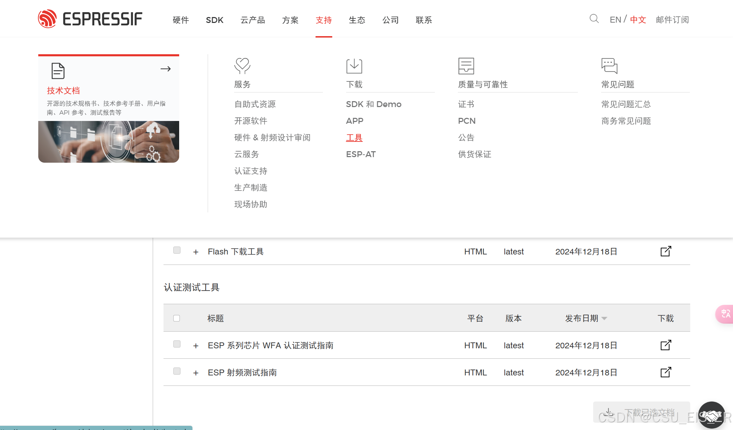This screenshot has width=733, height=430.
Task: Click the 下载 download section icon
Action: click(x=354, y=66)
